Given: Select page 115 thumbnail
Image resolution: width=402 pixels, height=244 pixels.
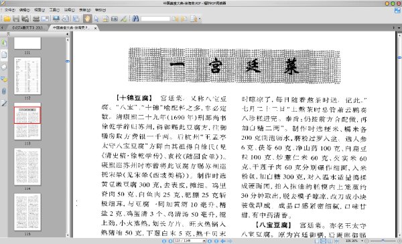Looking at the screenshot, I should click(x=27, y=212).
